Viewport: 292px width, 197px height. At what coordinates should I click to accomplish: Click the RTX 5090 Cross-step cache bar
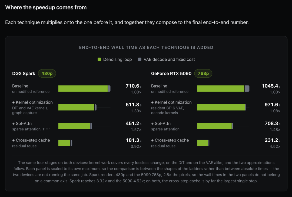click(203, 143)
